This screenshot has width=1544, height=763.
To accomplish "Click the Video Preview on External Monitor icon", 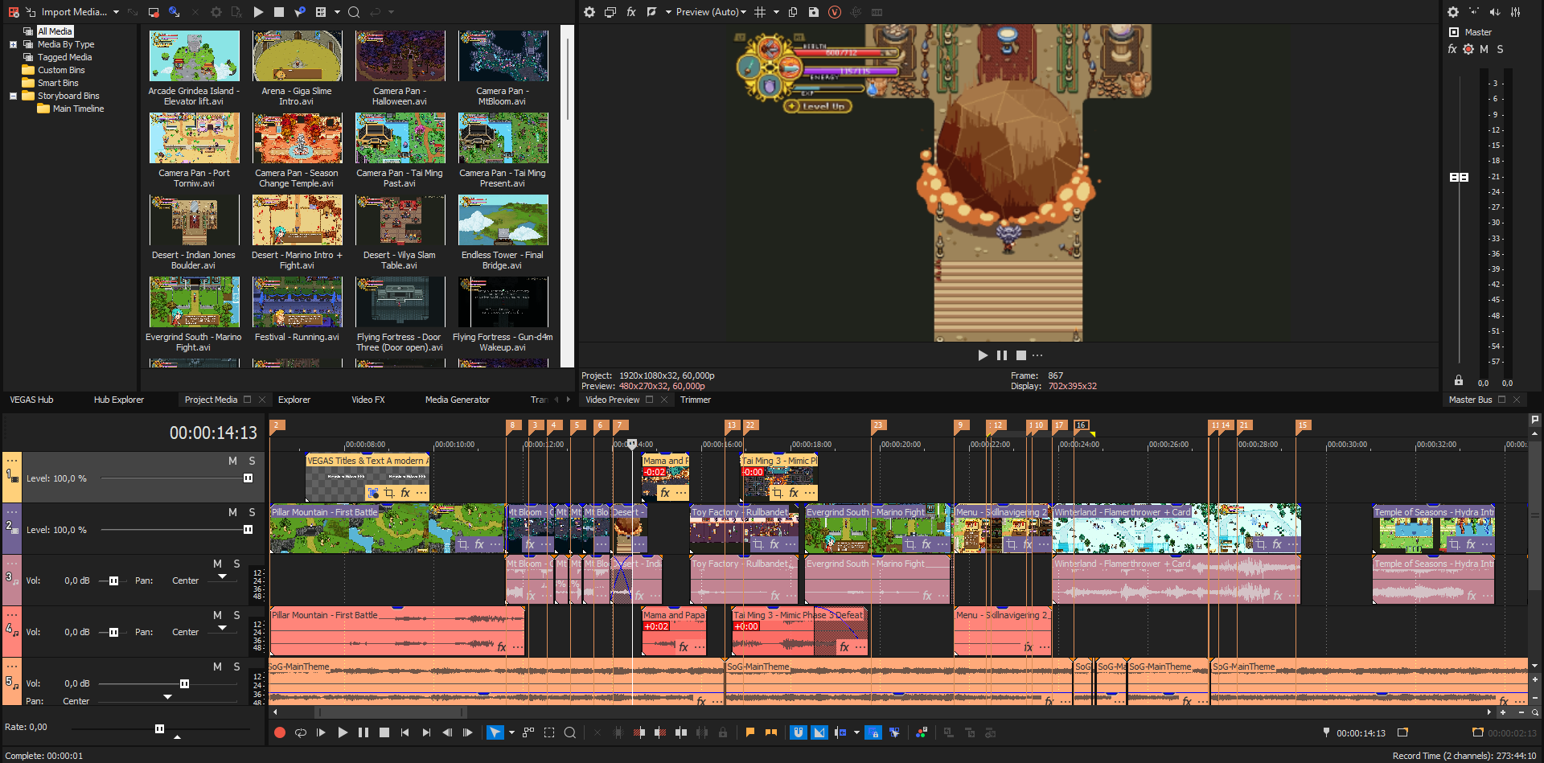I will (x=610, y=12).
